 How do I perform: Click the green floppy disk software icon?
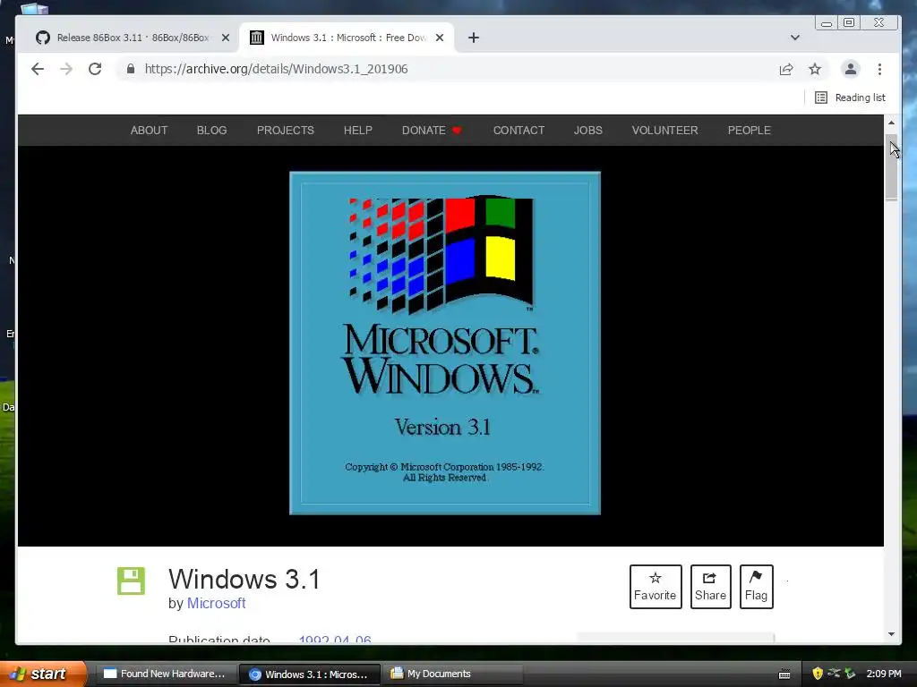coord(131,581)
